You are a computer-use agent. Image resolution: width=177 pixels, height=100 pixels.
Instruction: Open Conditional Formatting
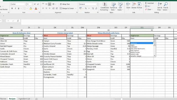coord(105,7)
